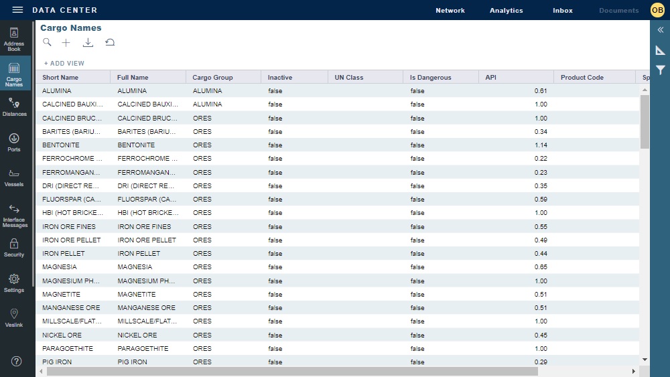Image resolution: width=670 pixels, height=377 pixels.
Task: Click the download export icon
Action: (x=88, y=42)
